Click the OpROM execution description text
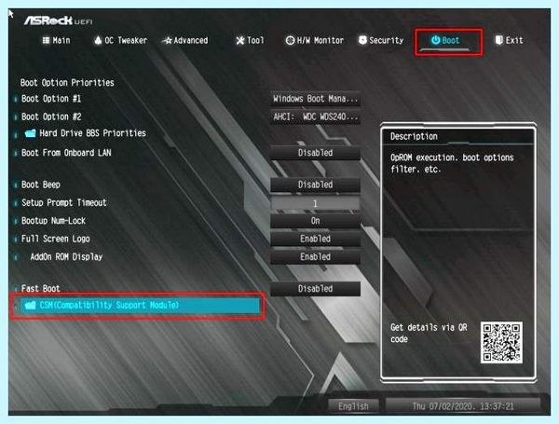The height and width of the screenshot is (424, 559). (x=452, y=163)
